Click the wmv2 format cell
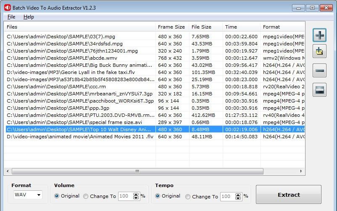 tap(284, 58)
